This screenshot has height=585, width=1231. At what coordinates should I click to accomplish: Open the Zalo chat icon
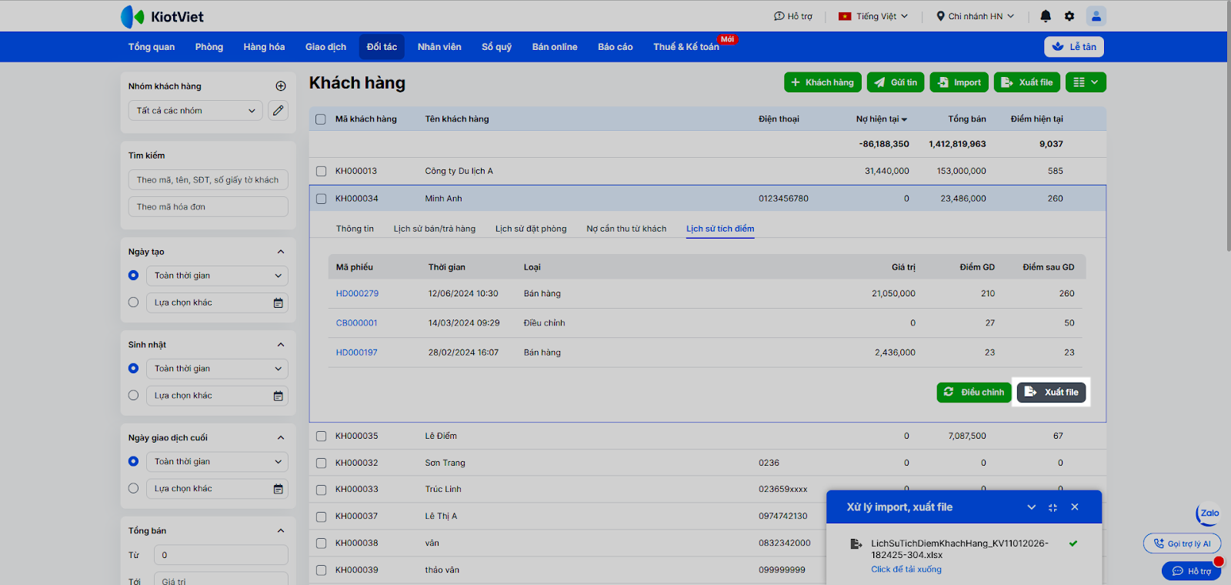[1209, 513]
